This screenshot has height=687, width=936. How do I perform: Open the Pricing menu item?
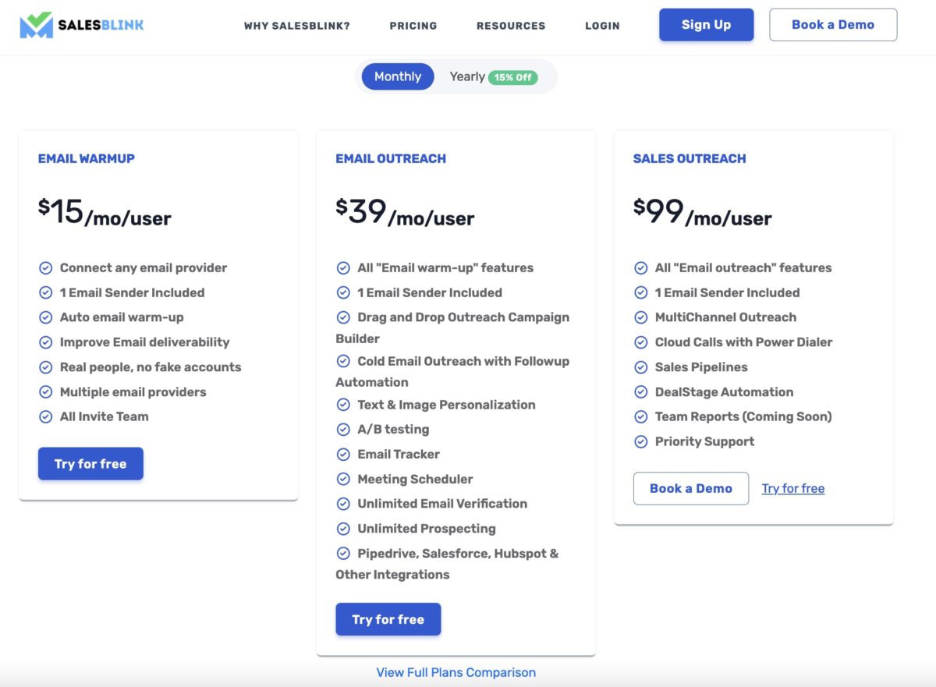tap(413, 26)
